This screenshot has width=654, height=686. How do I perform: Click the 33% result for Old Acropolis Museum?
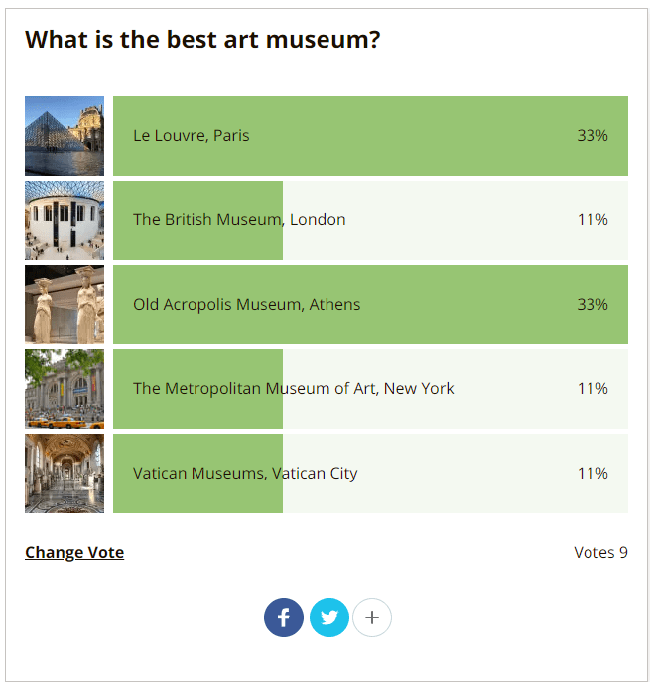(592, 304)
